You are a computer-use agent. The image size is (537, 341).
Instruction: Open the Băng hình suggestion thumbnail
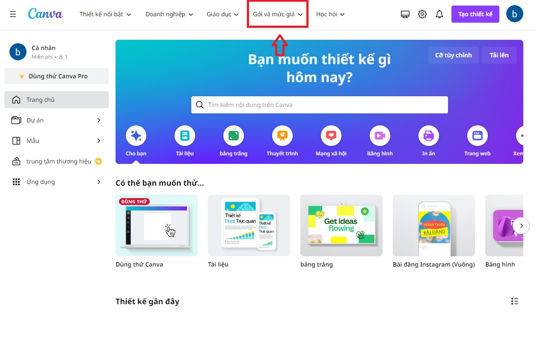point(504,225)
